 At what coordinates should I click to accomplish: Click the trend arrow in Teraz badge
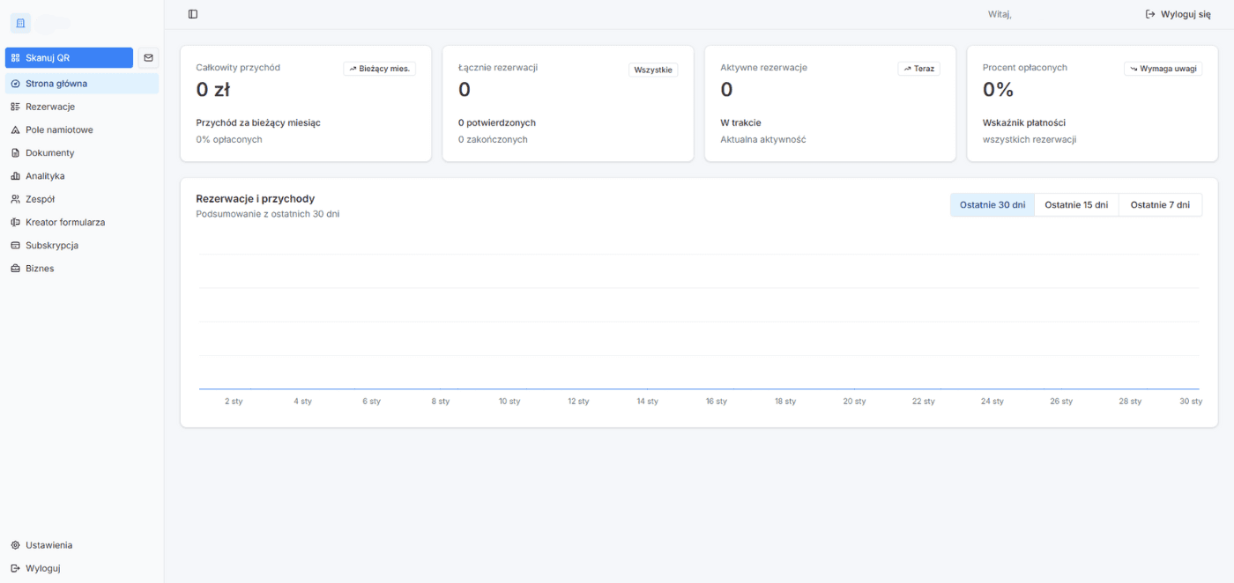907,69
